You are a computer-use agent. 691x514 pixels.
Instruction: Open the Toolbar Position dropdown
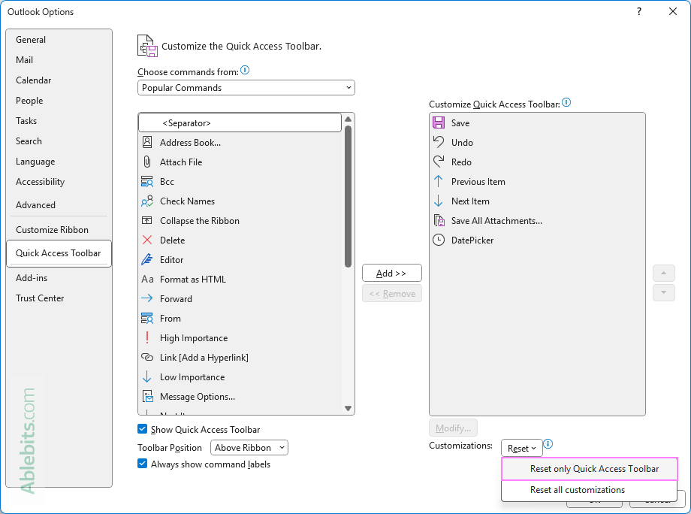coord(249,447)
